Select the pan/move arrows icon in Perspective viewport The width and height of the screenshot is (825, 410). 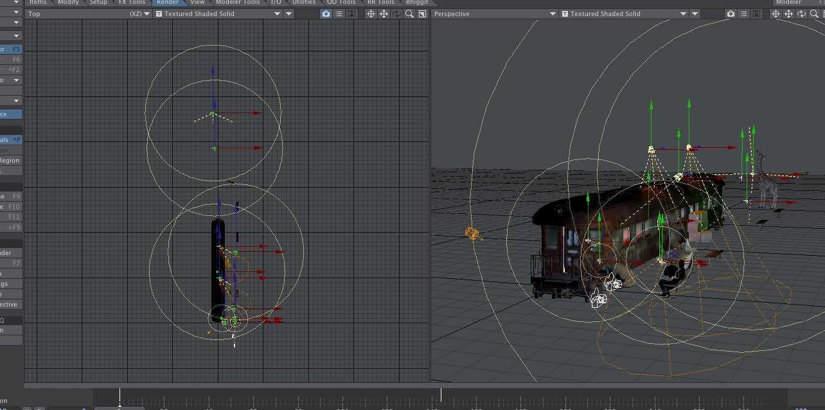[788, 13]
